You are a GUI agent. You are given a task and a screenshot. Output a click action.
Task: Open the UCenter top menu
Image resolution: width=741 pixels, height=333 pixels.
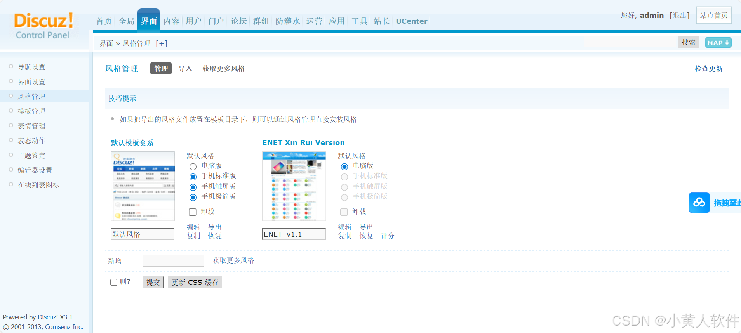[412, 21]
